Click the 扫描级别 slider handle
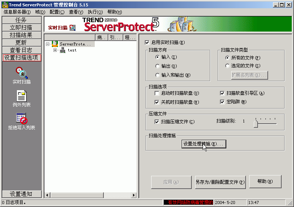This screenshot has height=207, width=294. [x=256, y=123]
